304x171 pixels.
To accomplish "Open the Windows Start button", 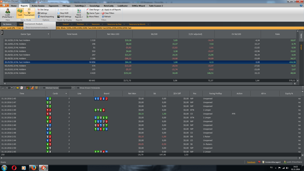I will coord(4,168).
